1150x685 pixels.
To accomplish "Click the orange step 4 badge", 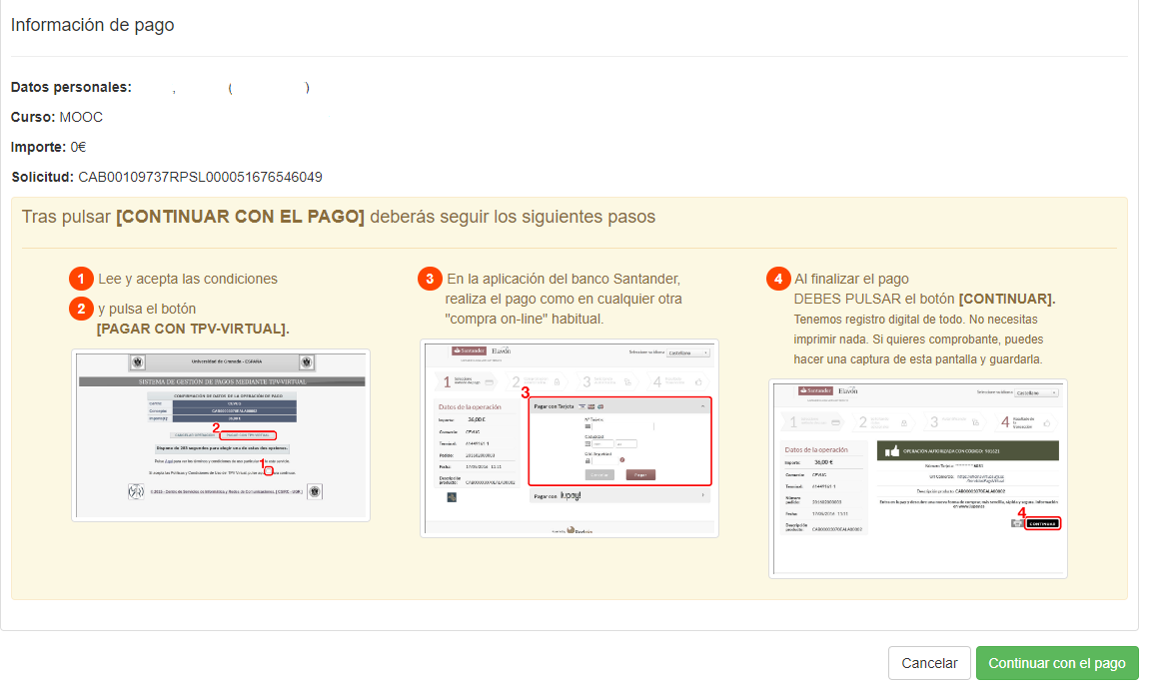I will [x=779, y=280].
